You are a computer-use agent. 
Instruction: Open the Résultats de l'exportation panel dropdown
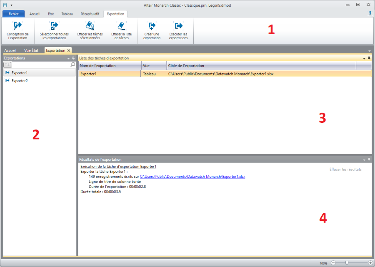pyautogui.click(x=364, y=160)
